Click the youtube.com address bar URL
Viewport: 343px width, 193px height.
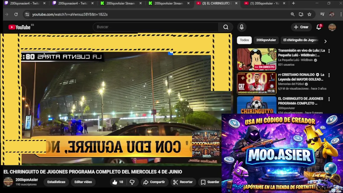pyautogui.click(x=70, y=14)
